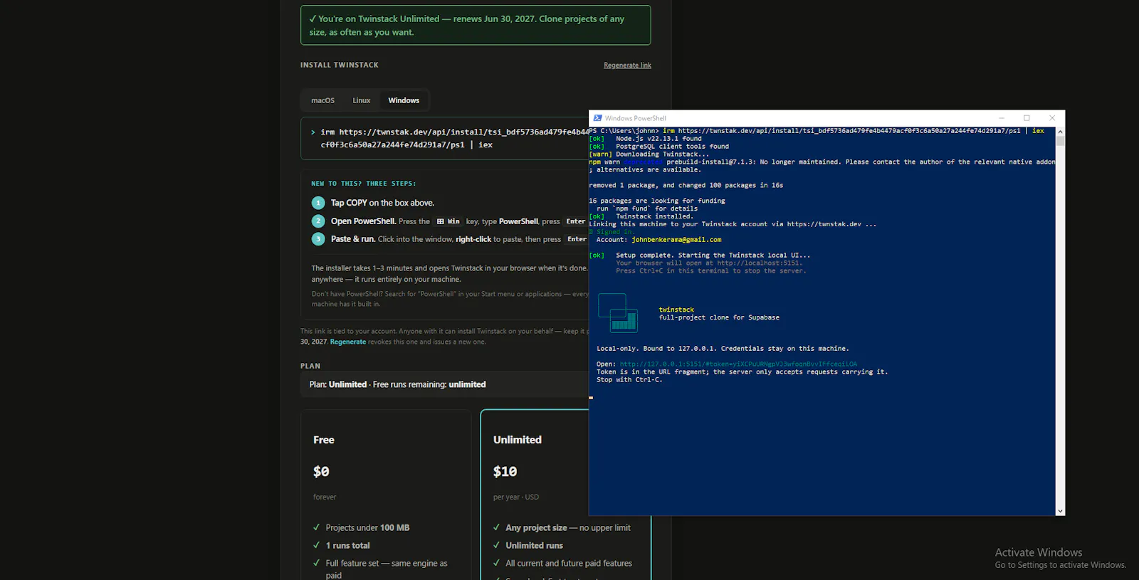The width and height of the screenshot is (1139, 580).
Task: Click the 'Activate Windows' watermark text
Action: click(1039, 552)
